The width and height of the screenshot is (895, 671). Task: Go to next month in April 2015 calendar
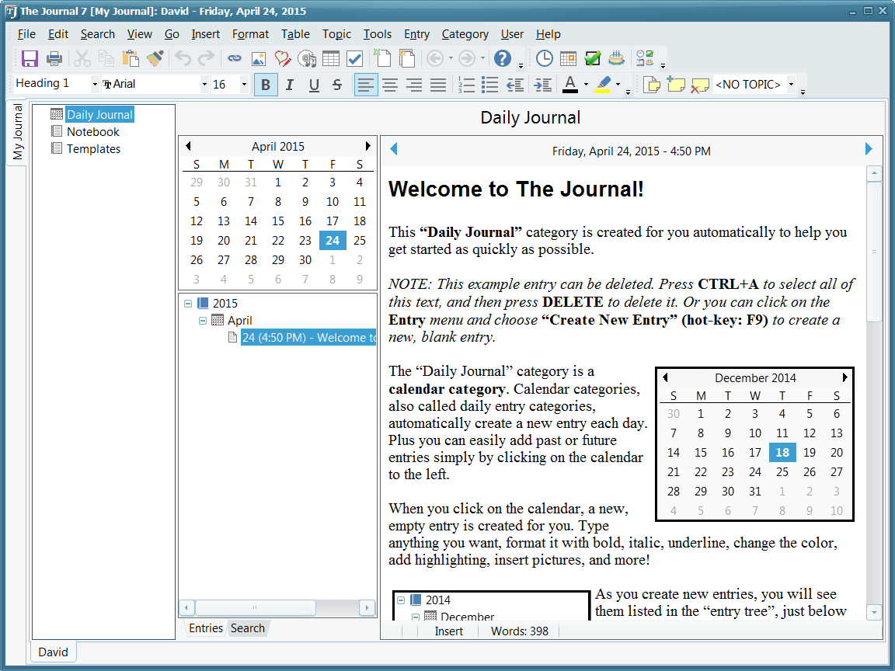click(x=367, y=146)
